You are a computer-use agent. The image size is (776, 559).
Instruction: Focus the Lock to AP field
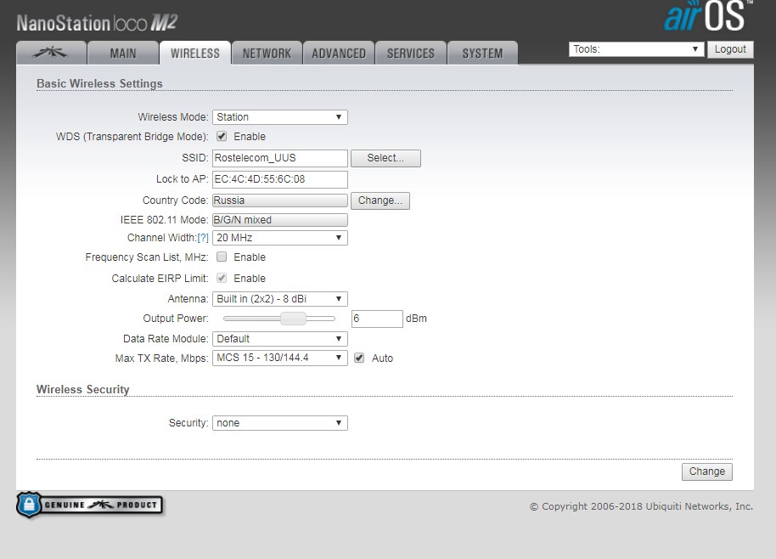pos(280,180)
